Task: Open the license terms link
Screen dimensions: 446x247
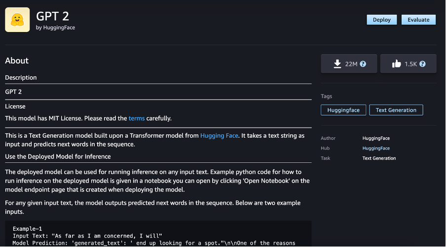Action: [137, 118]
